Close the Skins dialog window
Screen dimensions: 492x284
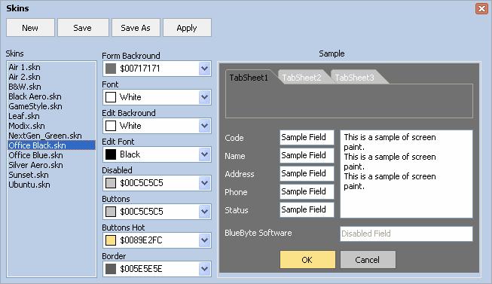pyautogui.click(x=481, y=8)
